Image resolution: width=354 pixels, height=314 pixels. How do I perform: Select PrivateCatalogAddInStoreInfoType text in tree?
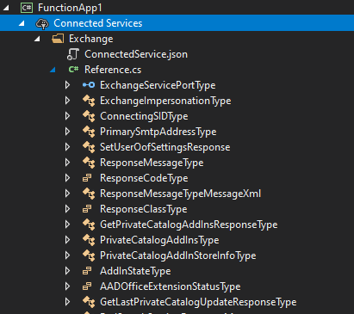point(178,256)
